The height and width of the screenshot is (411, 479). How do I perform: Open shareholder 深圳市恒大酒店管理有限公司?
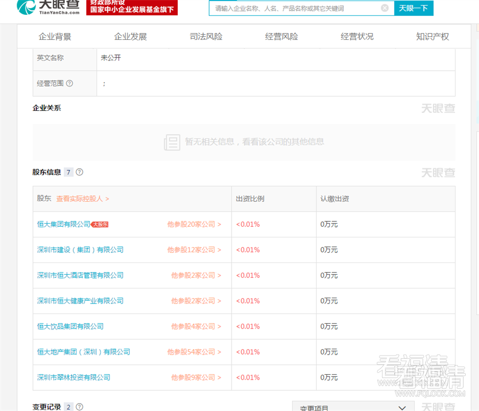click(x=80, y=275)
